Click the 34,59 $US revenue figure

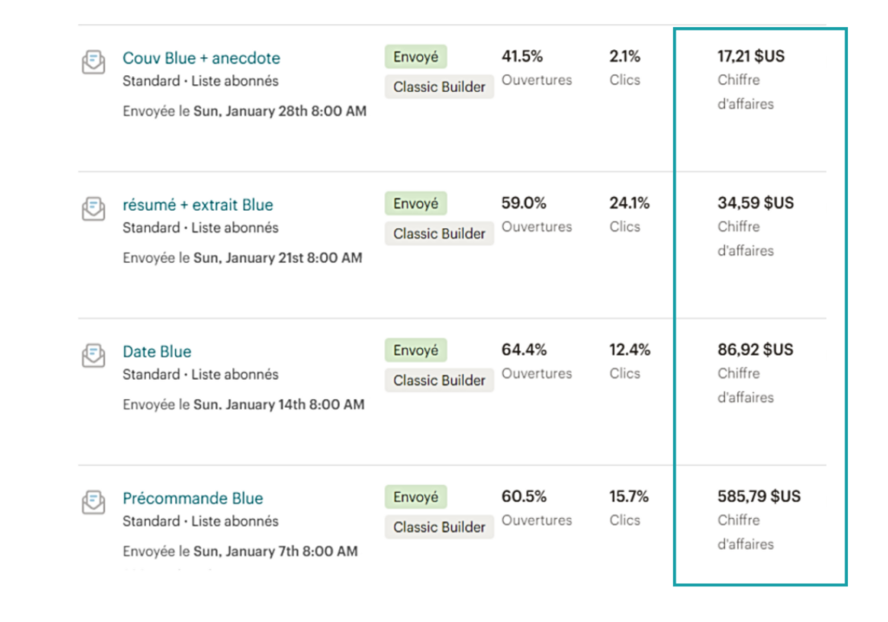755,203
